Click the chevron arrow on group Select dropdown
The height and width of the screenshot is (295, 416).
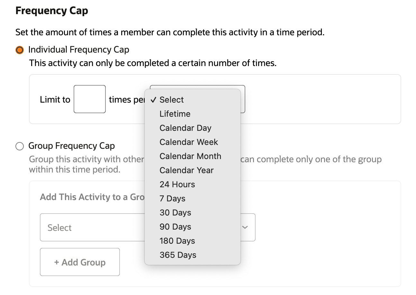coord(245,227)
